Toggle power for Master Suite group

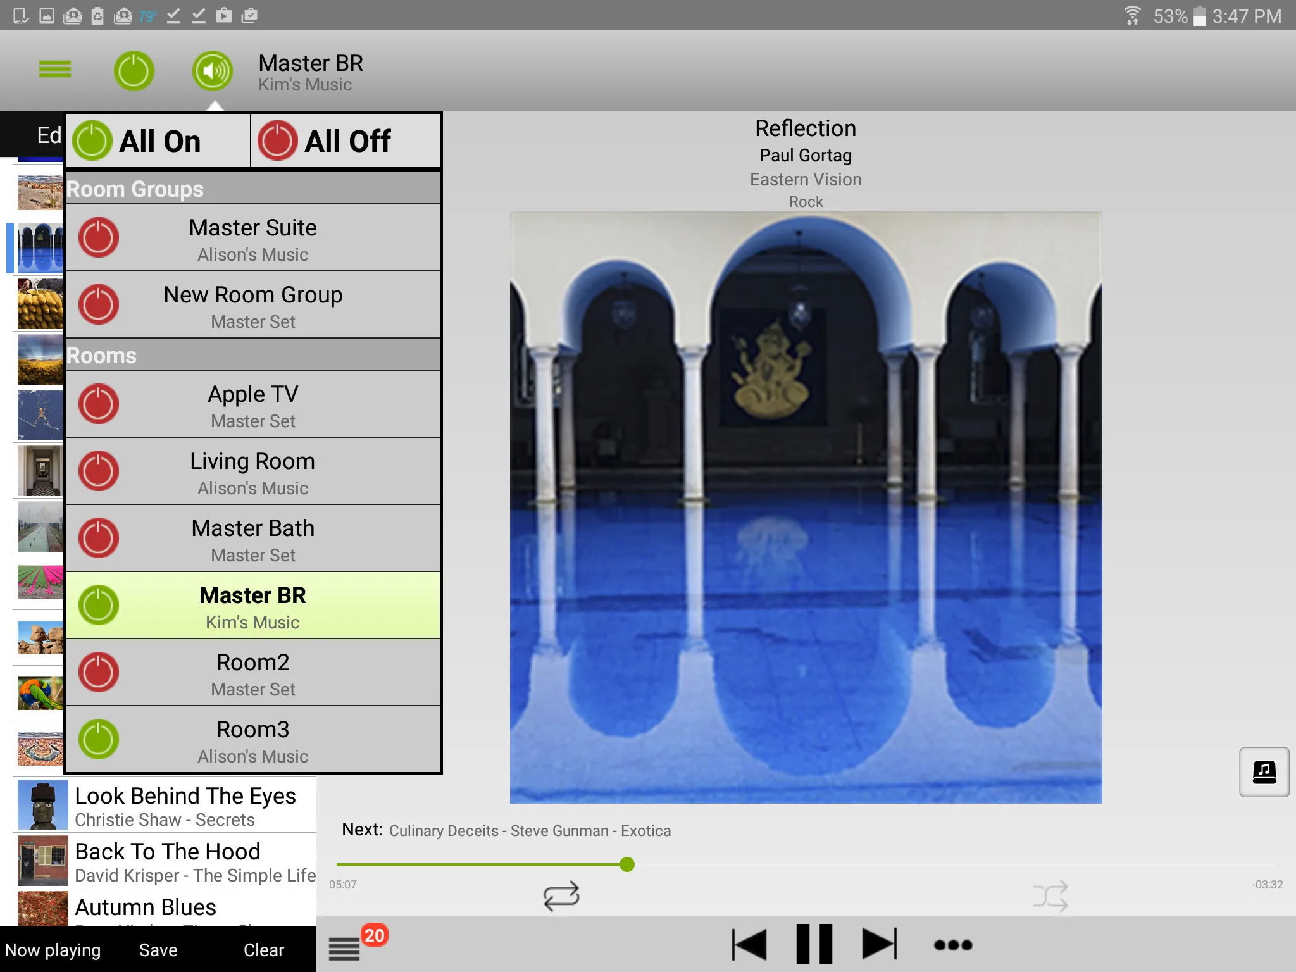click(99, 238)
